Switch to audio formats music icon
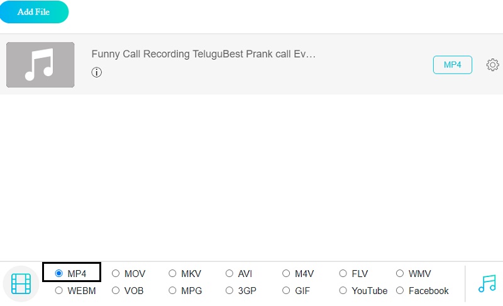 pyautogui.click(x=487, y=284)
